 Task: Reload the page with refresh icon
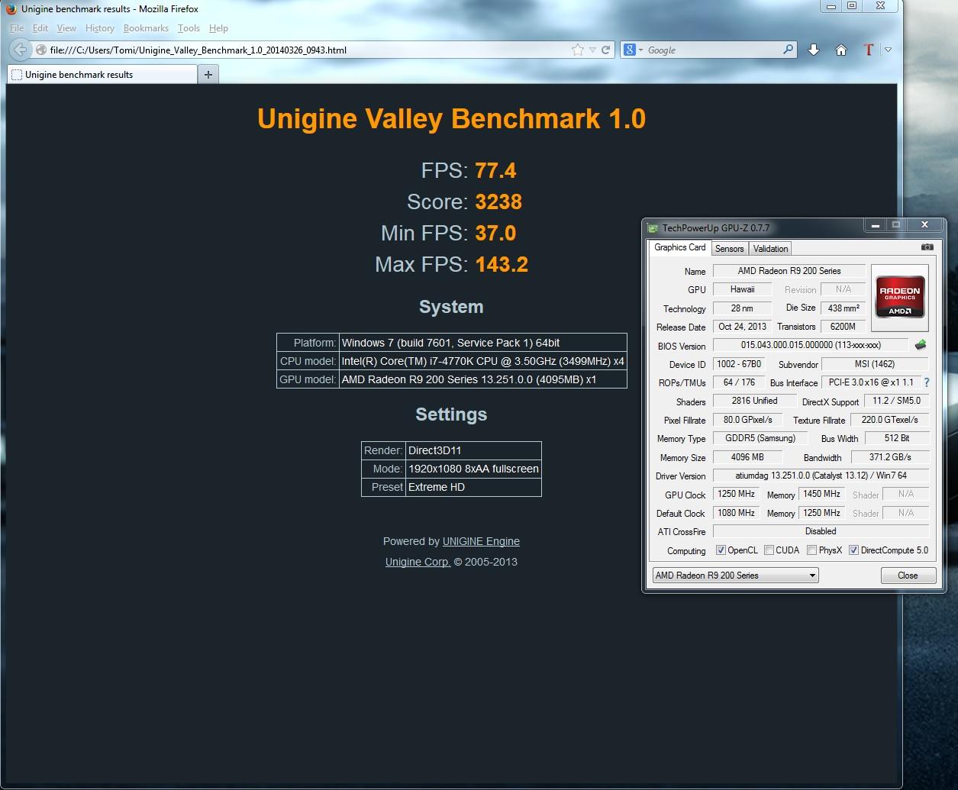[x=605, y=50]
